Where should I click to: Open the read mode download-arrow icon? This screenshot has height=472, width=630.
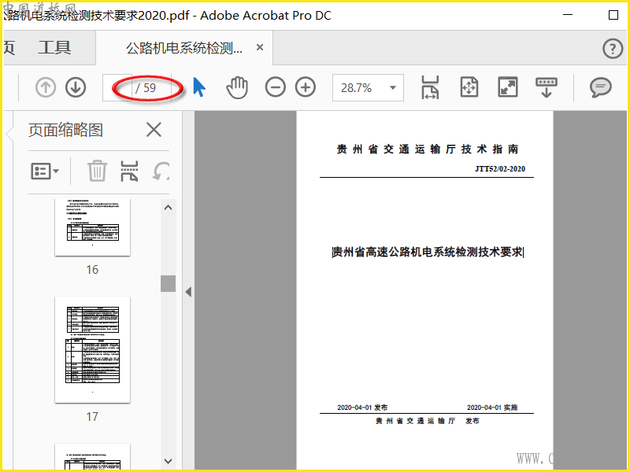tap(547, 87)
